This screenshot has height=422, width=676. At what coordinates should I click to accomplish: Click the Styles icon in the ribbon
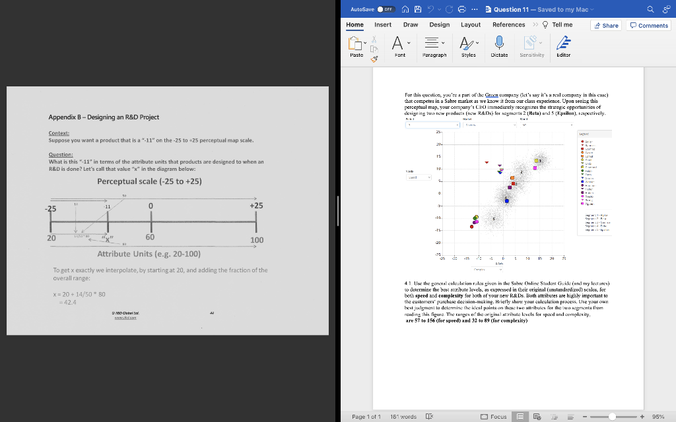[x=468, y=43]
